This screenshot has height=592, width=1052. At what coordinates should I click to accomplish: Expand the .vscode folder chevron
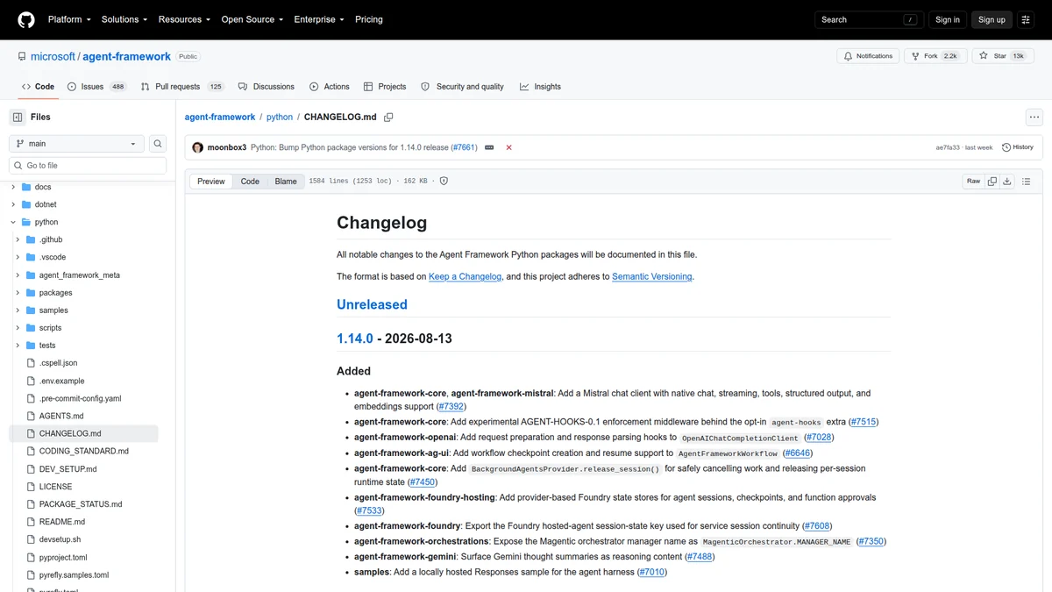18,257
